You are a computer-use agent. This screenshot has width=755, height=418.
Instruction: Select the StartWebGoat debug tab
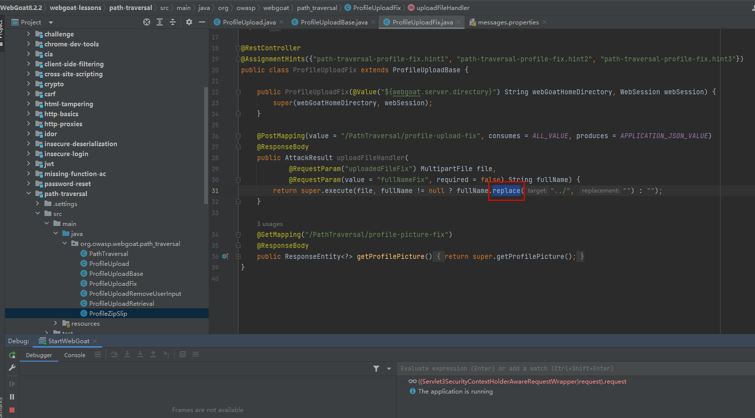[x=68, y=341]
